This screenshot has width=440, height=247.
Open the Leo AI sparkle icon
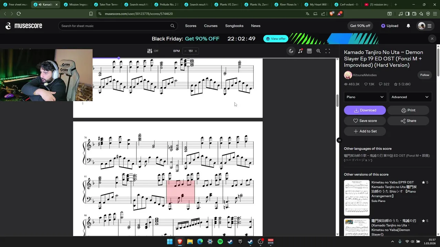[x=421, y=14]
